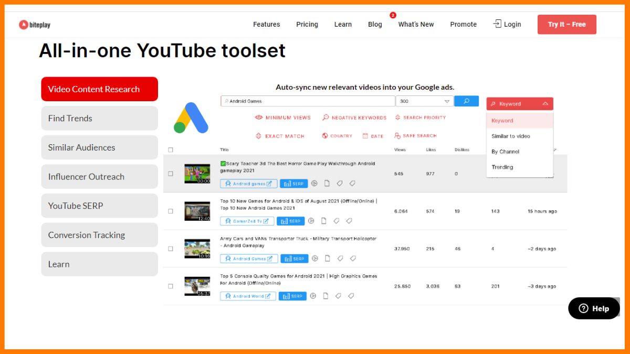Tick the select-all checkbox in table header
630x354 pixels.
point(170,150)
